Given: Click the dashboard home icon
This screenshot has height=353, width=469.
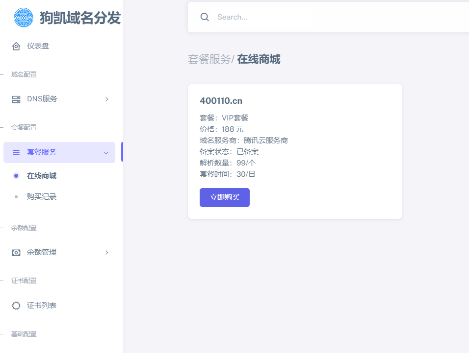Looking at the screenshot, I should (x=16, y=46).
